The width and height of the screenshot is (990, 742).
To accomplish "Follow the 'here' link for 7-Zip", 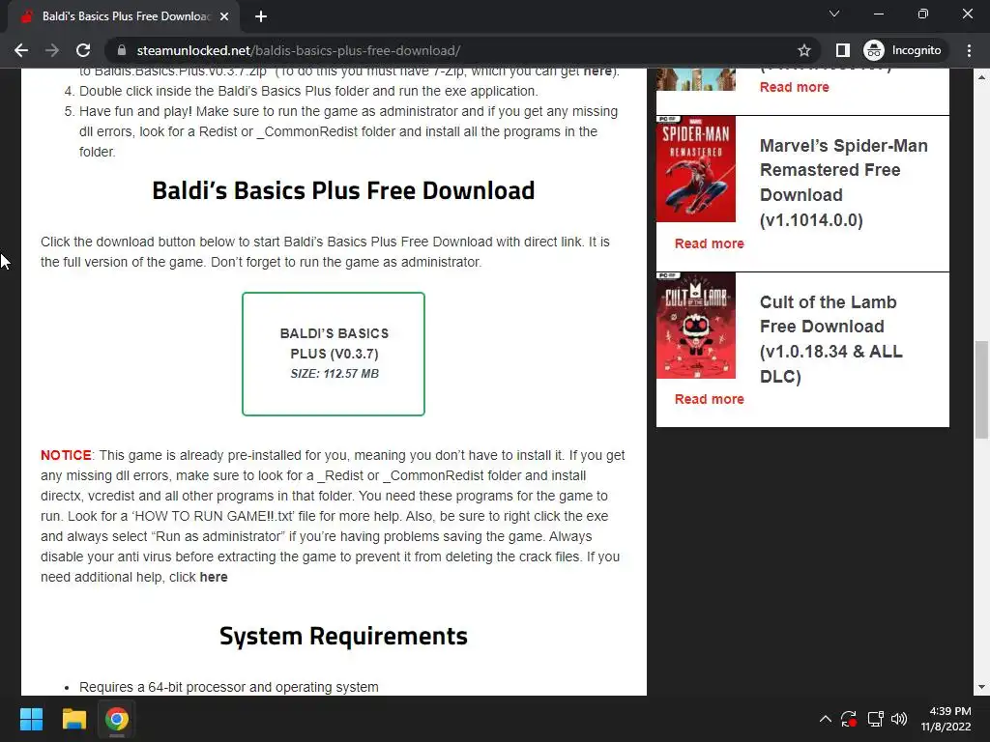I will click(x=597, y=71).
